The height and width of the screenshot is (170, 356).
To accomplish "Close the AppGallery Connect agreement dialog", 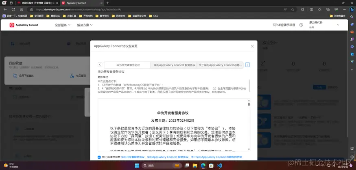I will [252, 46].
